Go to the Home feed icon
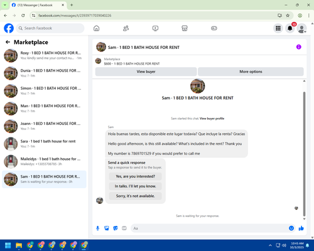314x251 pixels. point(97,28)
